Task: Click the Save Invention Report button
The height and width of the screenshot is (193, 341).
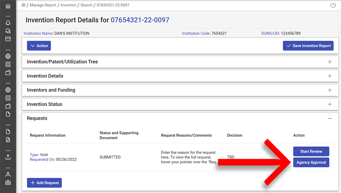Action: click(308, 46)
